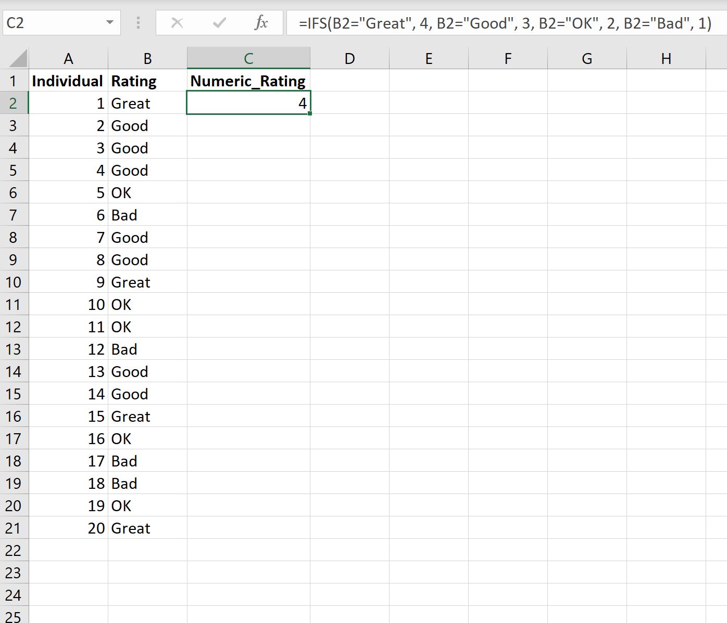Expand the Name Box dropdown arrow

(109, 23)
